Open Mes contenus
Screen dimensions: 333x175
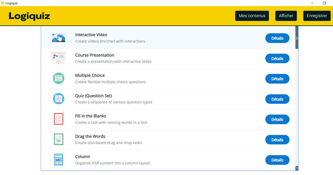[x=252, y=16]
